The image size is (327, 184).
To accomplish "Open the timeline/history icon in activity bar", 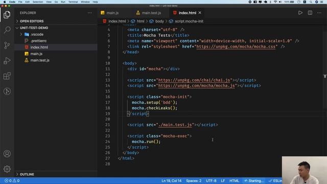I will click(7, 91).
